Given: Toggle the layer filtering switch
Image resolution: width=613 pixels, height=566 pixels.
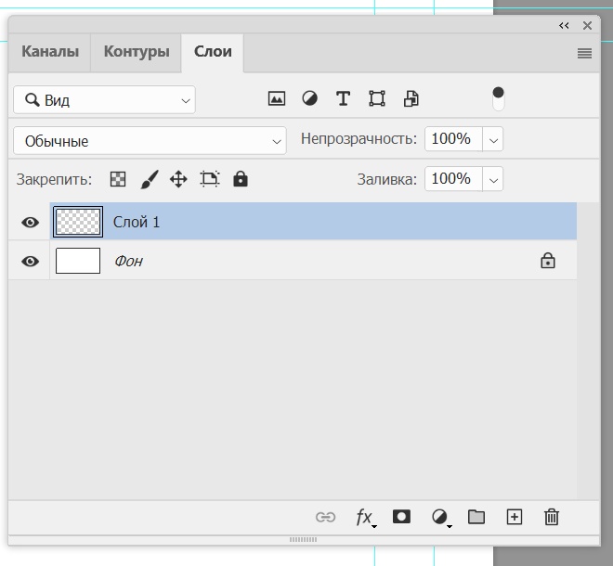Looking at the screenshot, I should click(499, 98).
